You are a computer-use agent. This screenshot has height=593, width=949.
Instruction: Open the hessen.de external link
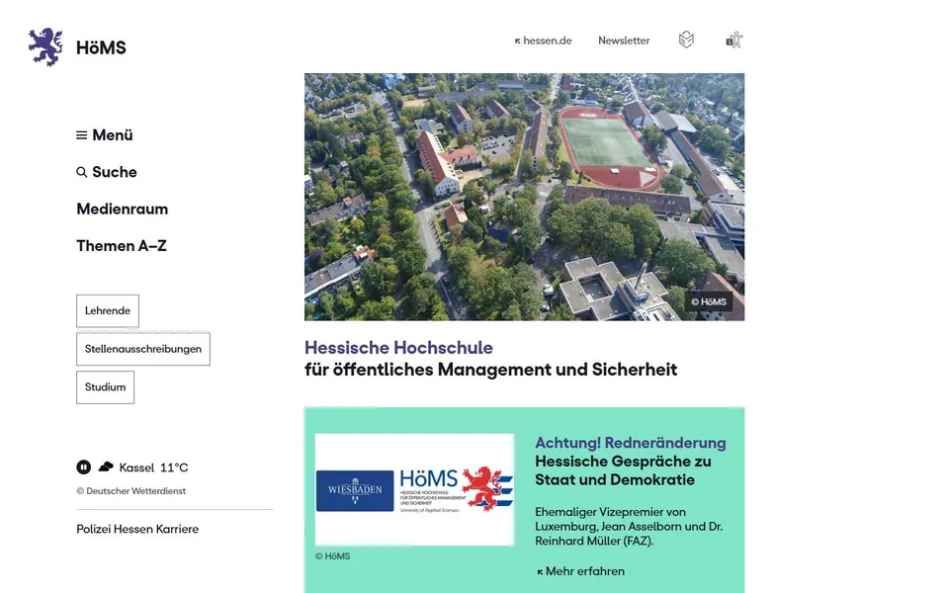(x=543, y=41)
